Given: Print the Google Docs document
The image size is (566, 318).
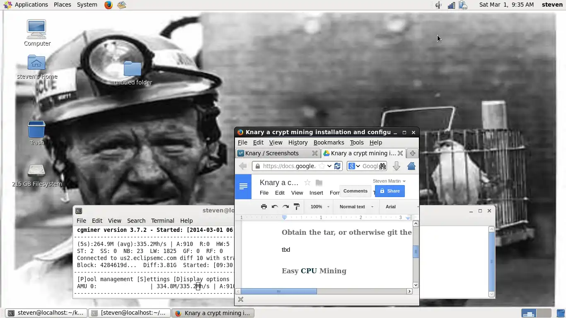Looking at the screenshot, I should (x=264, y=207).
